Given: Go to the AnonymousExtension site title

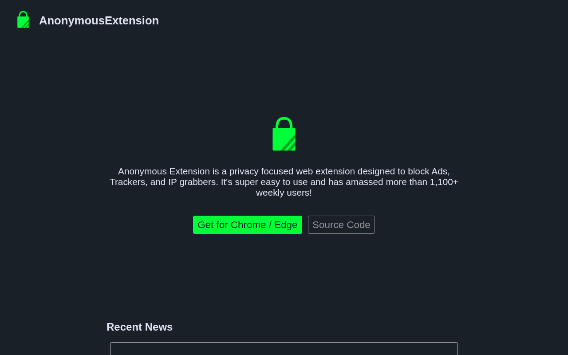Looking at the screenshot, I should coord(99,20).
